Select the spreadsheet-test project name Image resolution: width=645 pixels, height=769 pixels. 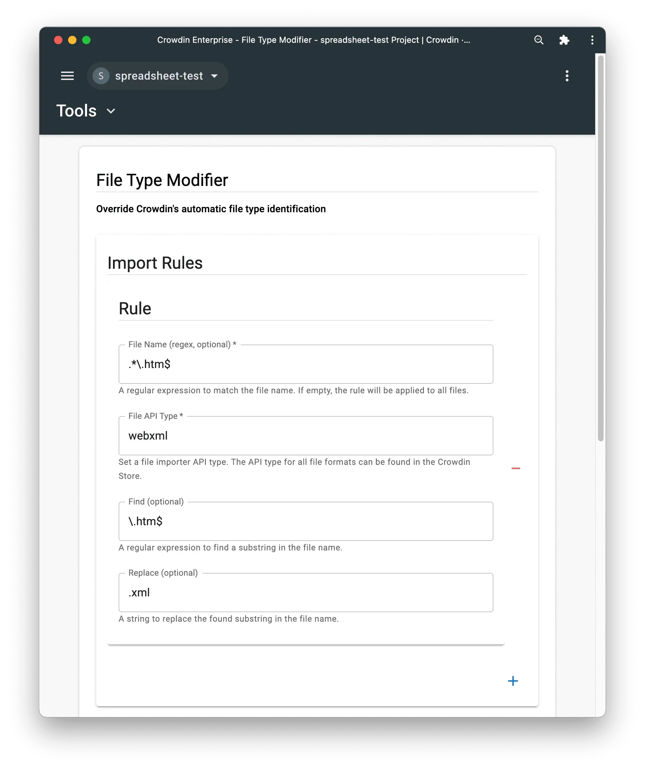(159, 76)
